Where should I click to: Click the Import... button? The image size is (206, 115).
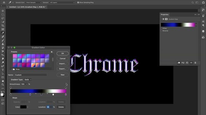(62, 64)
